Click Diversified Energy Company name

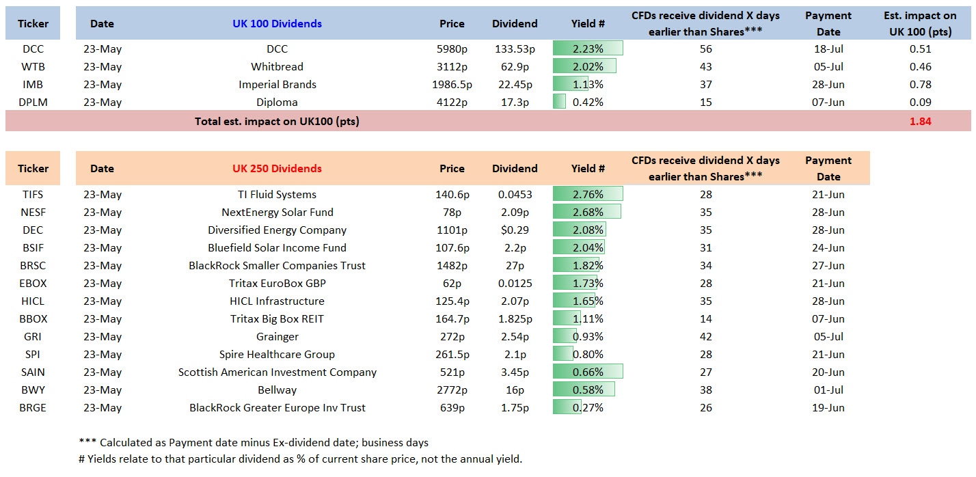(x=277, y=230)
